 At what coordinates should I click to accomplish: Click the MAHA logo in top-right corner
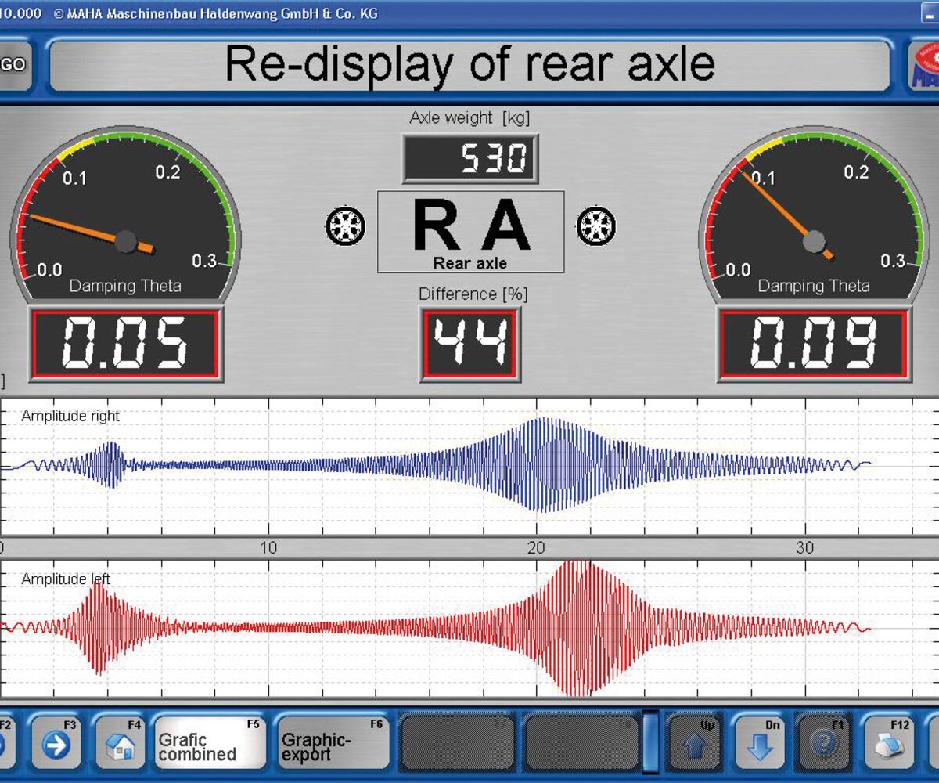click(925, 66)
